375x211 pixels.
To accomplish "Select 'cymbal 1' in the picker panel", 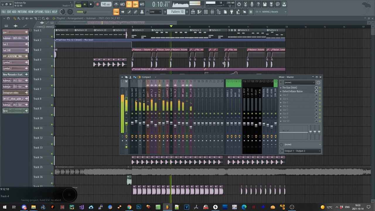I will [x=15, y=62].
